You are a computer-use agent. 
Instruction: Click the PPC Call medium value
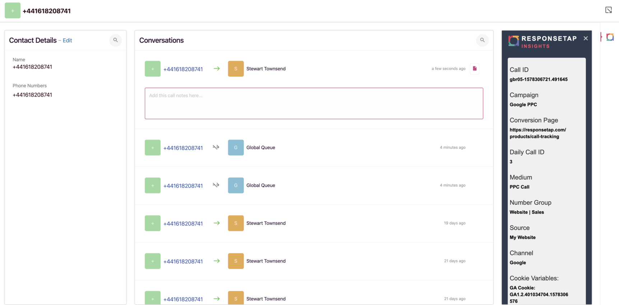pyautogui.click(x=519, y=187)
